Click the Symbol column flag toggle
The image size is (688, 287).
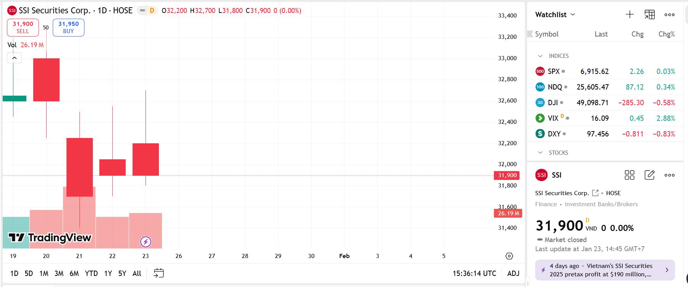pos(530,34)
